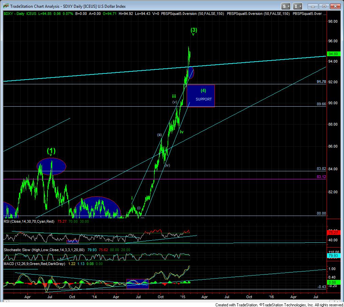Click the green (4) wave text label
Viewport: 344px width, 307px height.
pyautogui.click(x=203, y=90)
